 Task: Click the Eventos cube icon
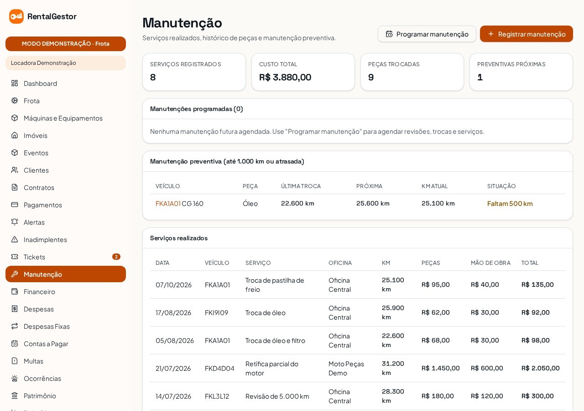point(15,153)
